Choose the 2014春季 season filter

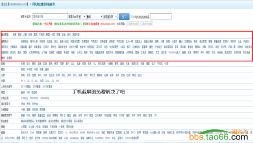[x=37, y=86]
